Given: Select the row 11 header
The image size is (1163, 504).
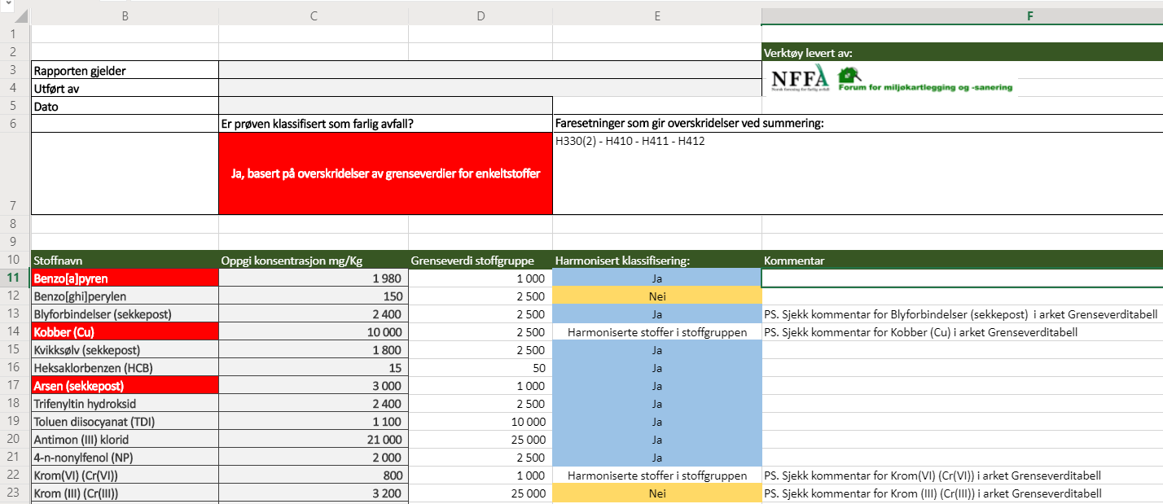Looking at the screenshot, I should (14, 278).
